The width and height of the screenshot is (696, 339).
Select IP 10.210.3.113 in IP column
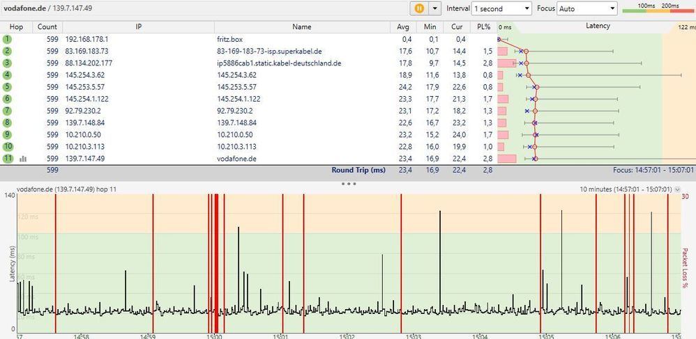85,147
